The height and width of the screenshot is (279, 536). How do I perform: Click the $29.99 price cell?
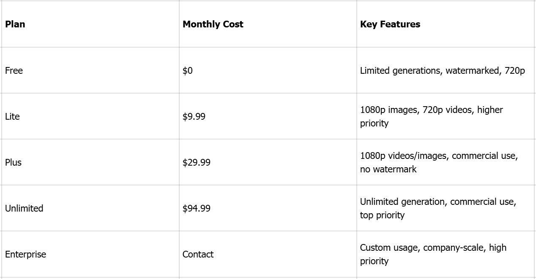point(197,163)
